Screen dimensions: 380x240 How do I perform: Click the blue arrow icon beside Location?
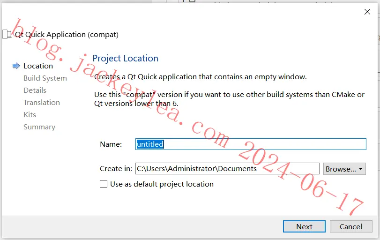16,66
